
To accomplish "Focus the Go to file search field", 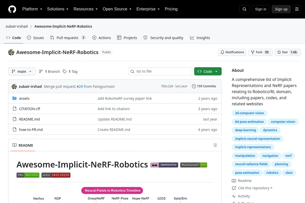I will click(160, 72).
